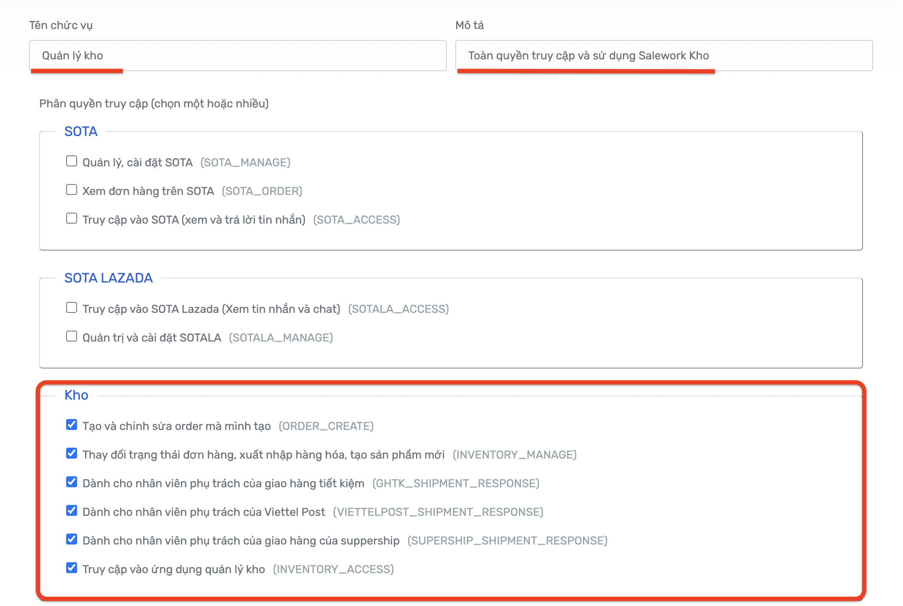
Task: Toggle the GHTK_SHIPMENT_RESPONSE checkbox
Action: pos(72,482)
